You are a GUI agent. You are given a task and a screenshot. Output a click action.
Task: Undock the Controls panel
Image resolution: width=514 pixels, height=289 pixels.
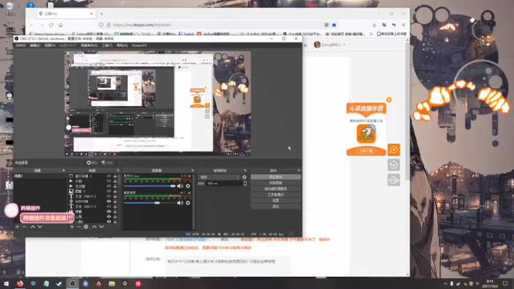pos(299,170)
